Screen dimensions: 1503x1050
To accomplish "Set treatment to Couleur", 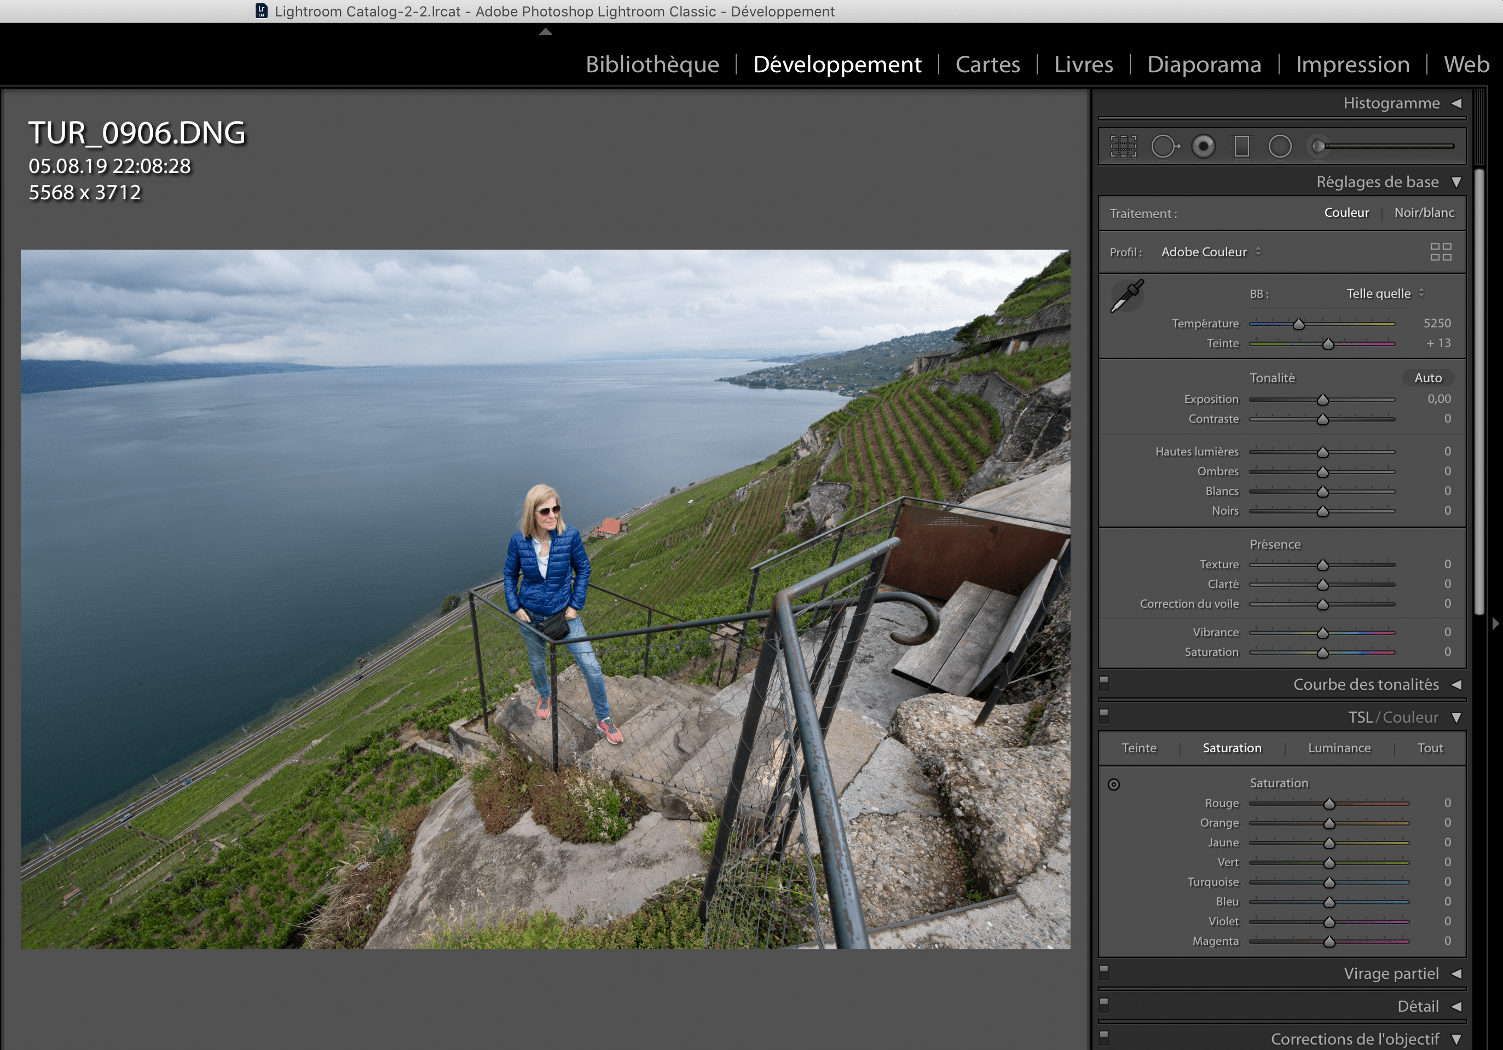I will pyautogui.click(x=1346, y=213).
